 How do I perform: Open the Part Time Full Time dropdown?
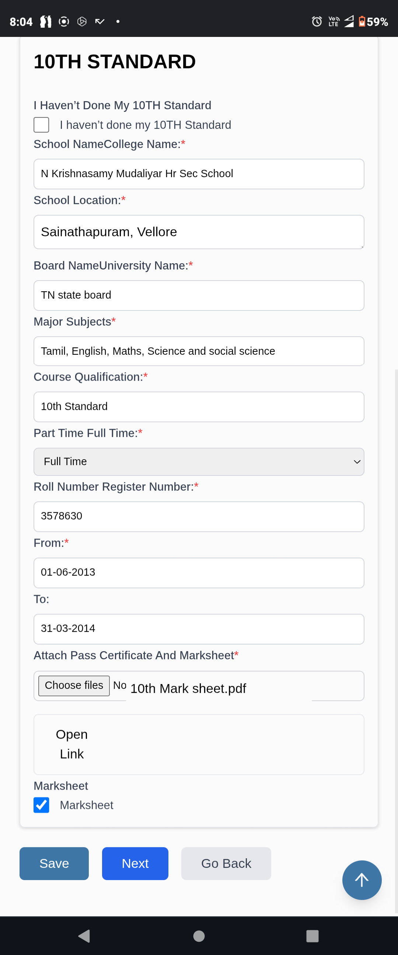[x=198, y=461]
